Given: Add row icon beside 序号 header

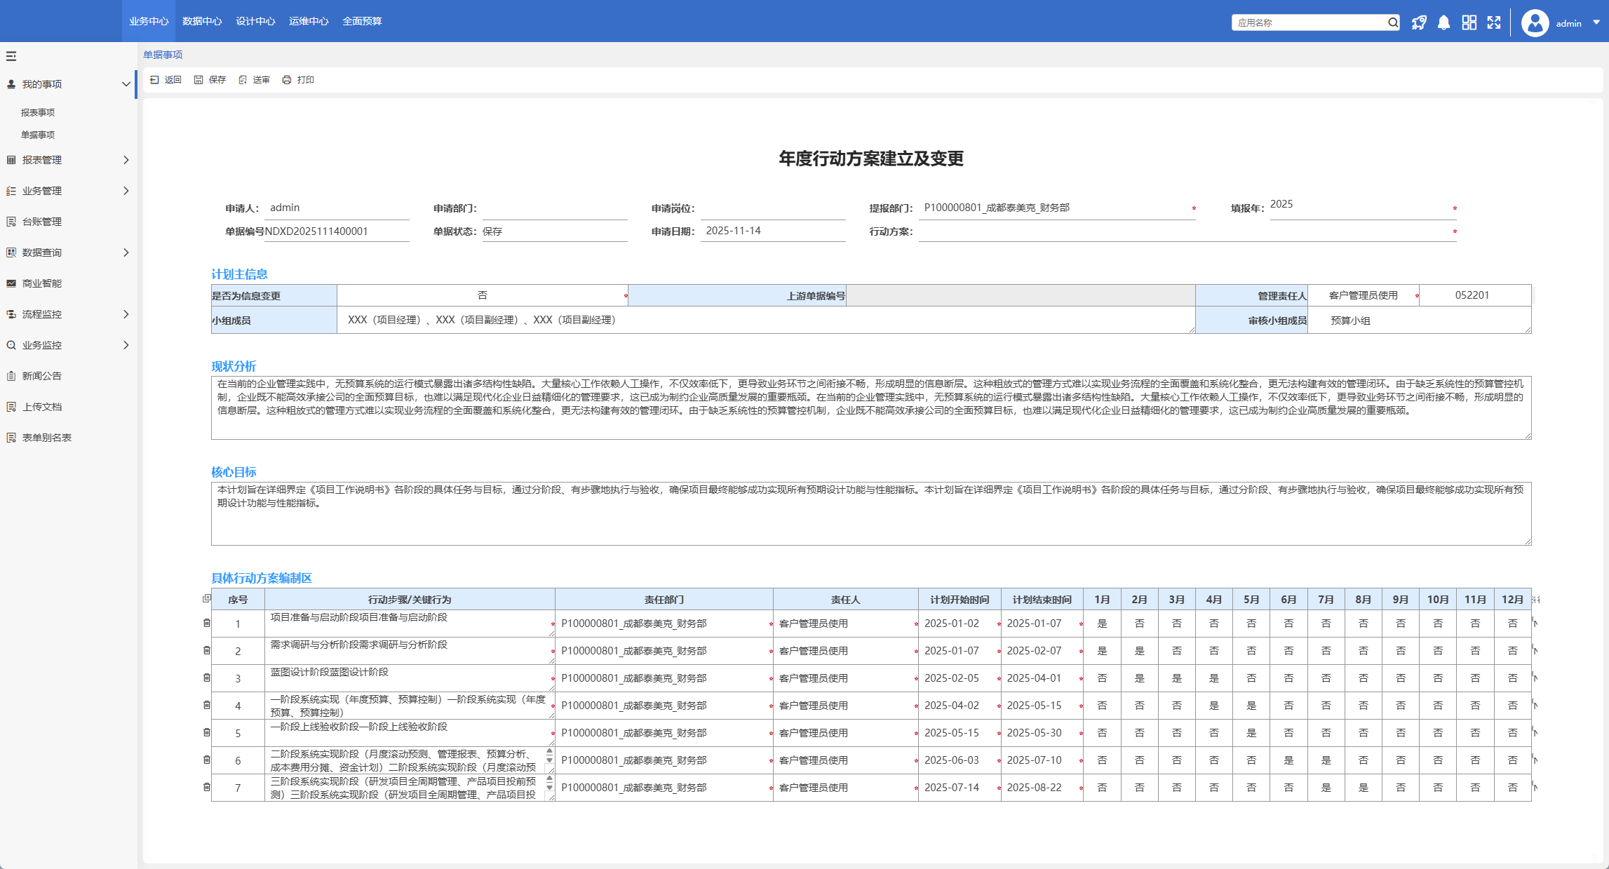Looking at the screenshot, I should click(206, 598).
